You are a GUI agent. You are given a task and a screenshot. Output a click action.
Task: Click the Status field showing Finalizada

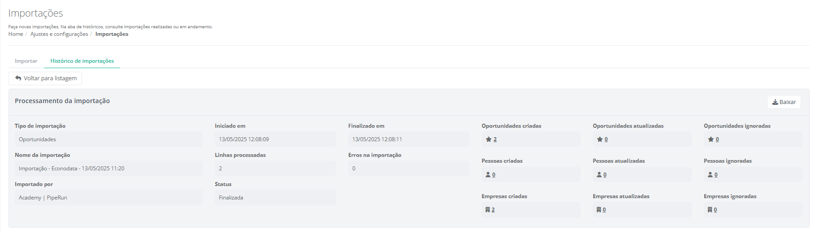pyautogui.click(x=275, y=198)
